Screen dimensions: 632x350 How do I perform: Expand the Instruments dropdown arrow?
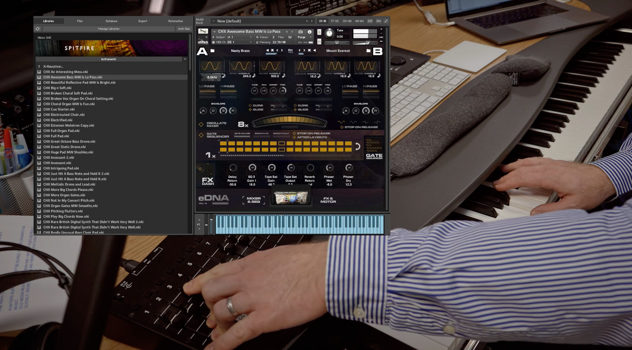(185, 59)
